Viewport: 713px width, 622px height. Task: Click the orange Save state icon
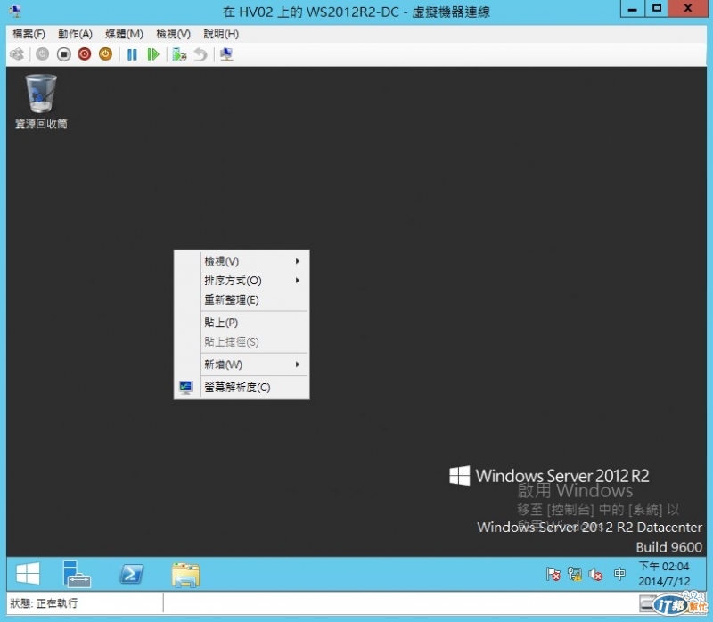point(105,54)
